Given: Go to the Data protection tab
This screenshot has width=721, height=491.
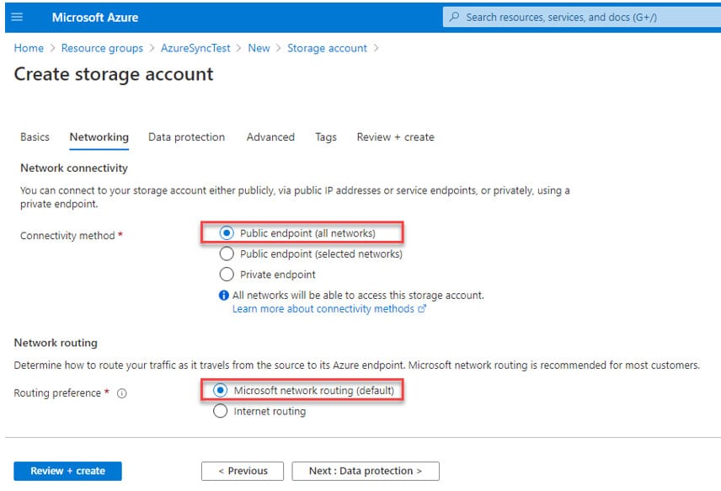Looking at the screenshot, I should pyautogui.click(x=186, y=137).
